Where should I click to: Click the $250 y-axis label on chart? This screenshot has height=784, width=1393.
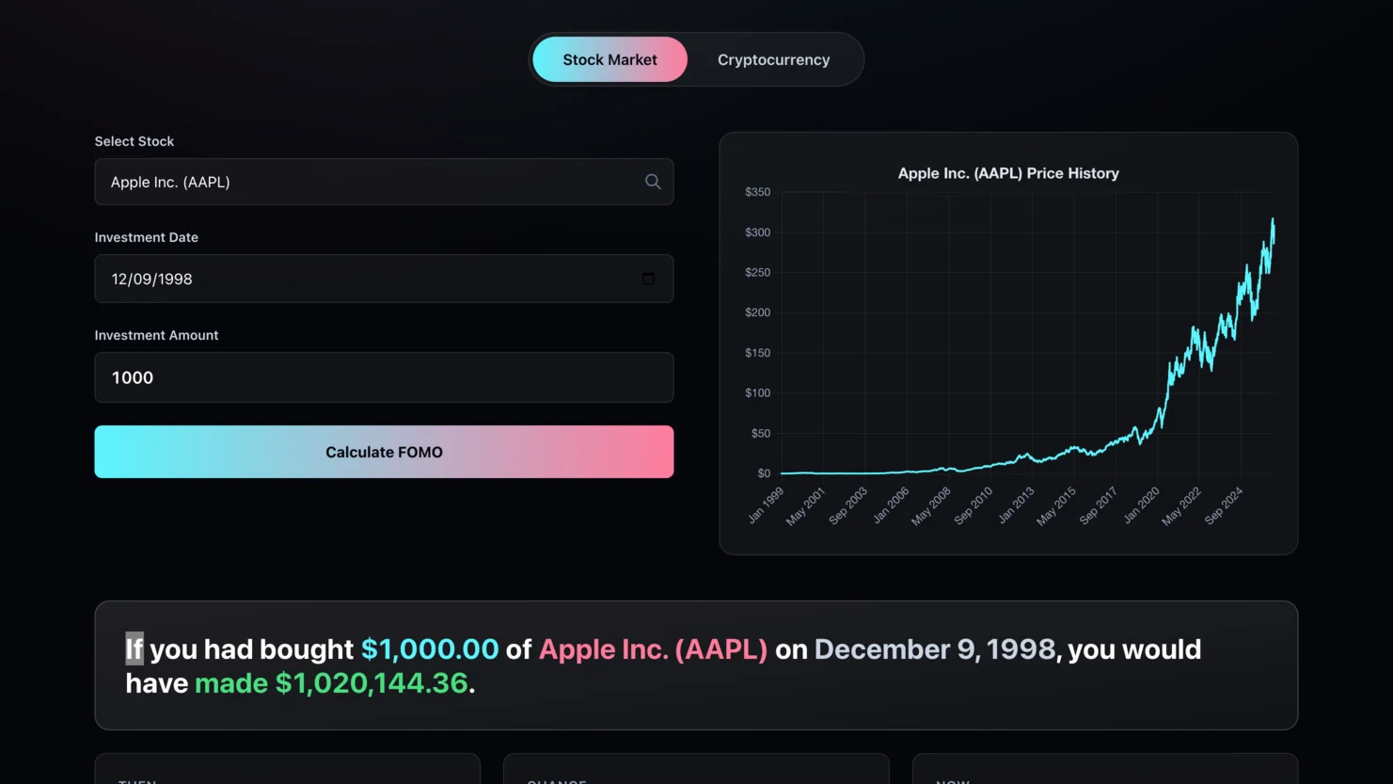pyautogui.click(x=757, y=273)
